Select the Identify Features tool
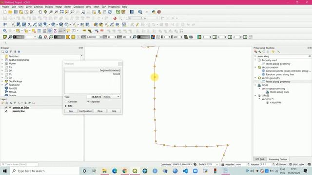312x175 pixels. [x=5, y=31]
